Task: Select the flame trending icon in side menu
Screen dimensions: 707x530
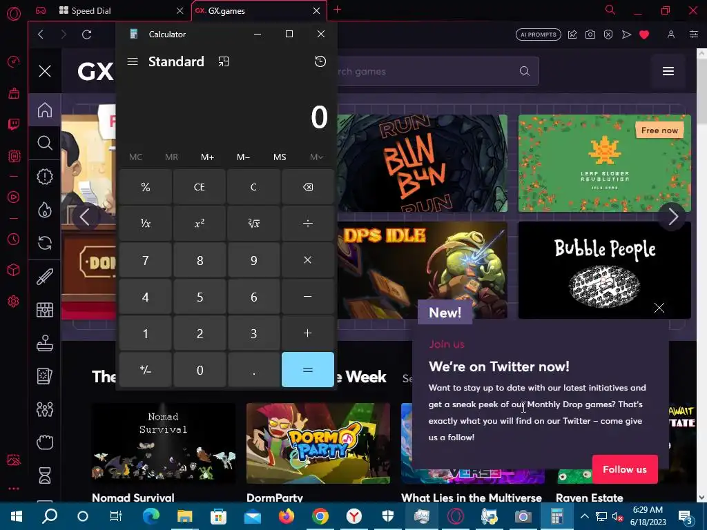Action: pos(45,210)
